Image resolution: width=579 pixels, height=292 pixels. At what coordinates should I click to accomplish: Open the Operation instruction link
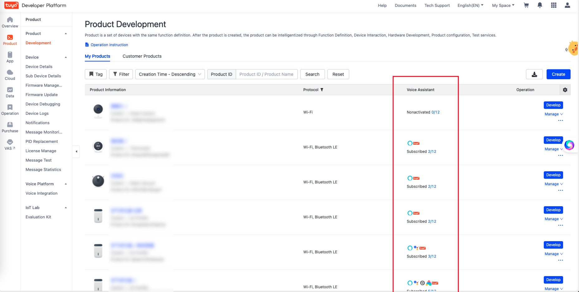click(x=109, y=45)
